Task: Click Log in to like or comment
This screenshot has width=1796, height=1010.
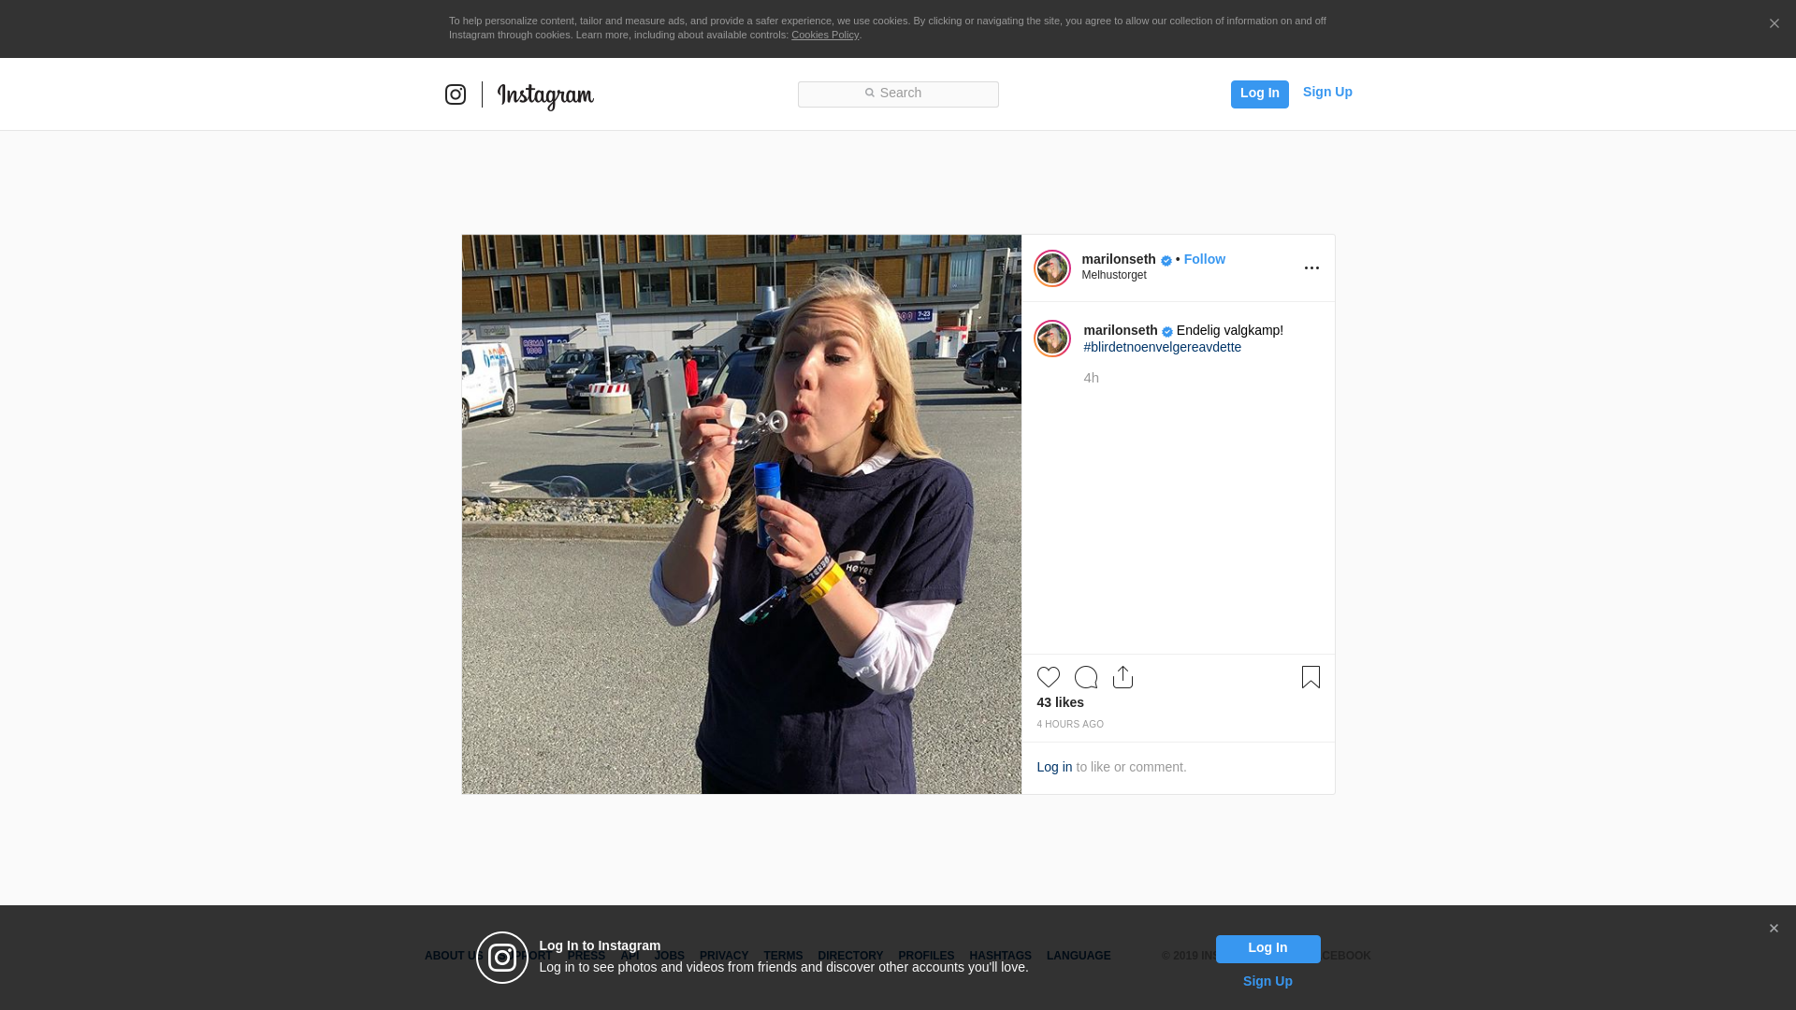Action: tap(1054, 767)
